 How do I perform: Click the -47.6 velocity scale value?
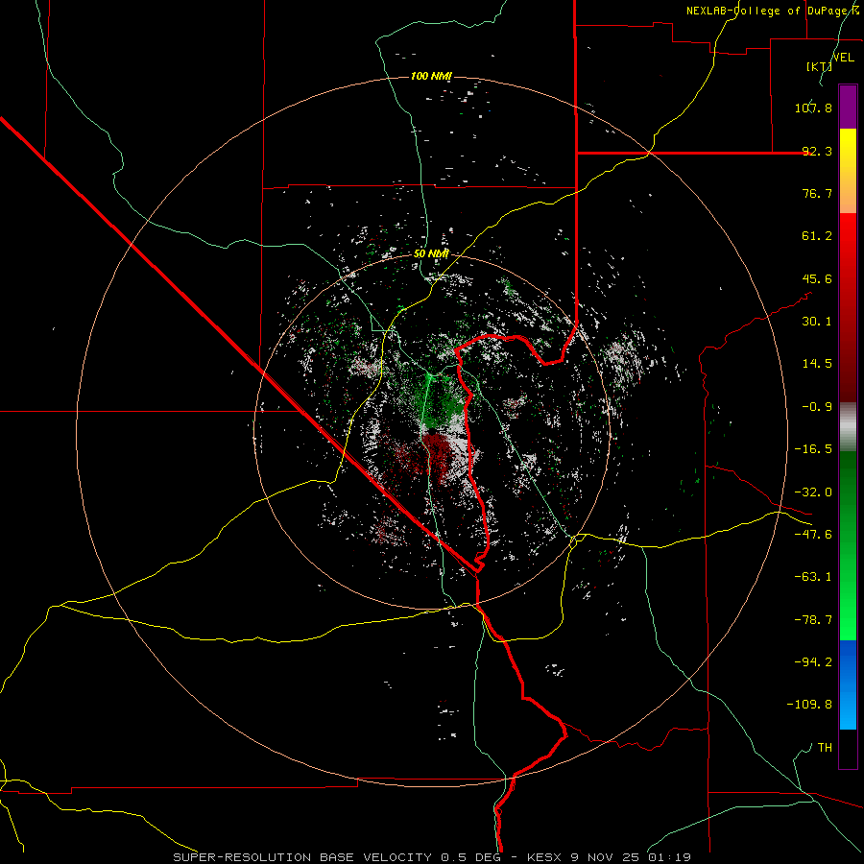[x=813, y=535]
